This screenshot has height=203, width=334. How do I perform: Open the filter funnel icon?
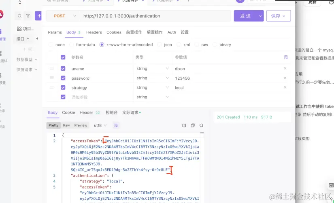coord(28,16)
